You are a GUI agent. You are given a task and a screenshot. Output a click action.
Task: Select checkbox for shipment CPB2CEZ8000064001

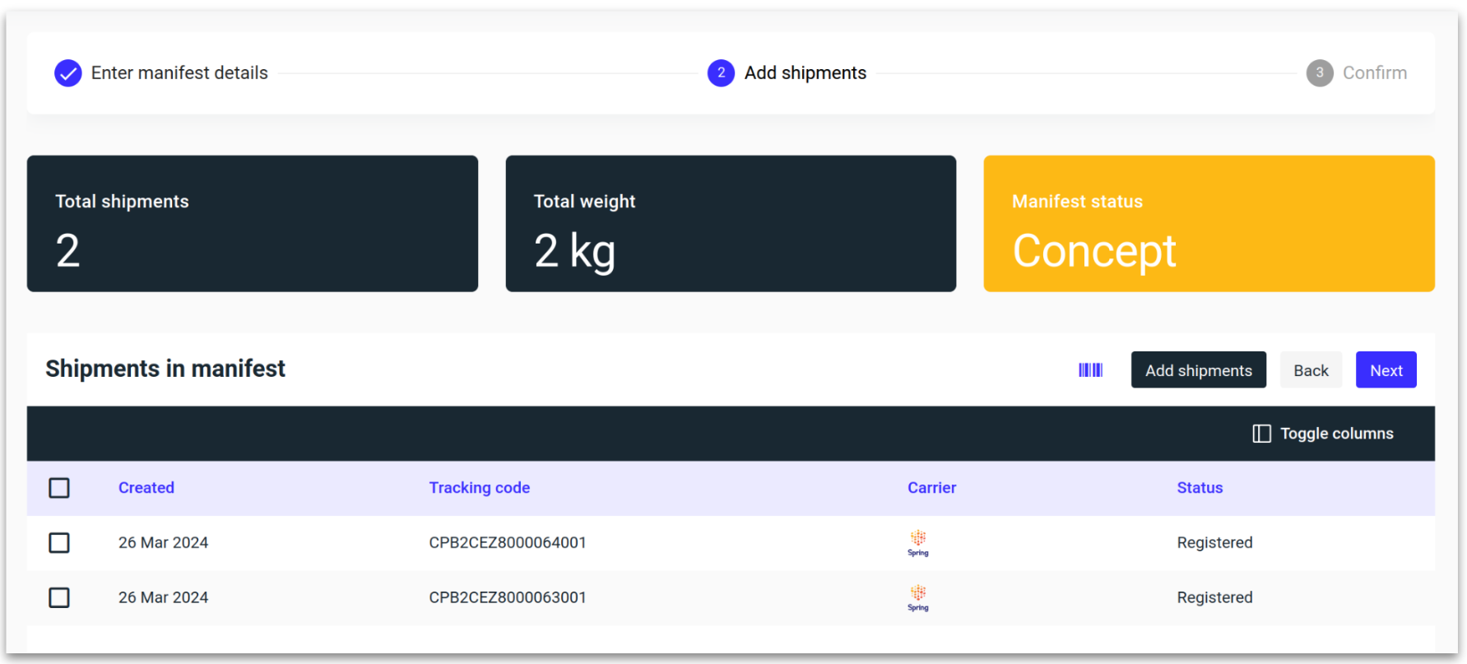point(59,543)
